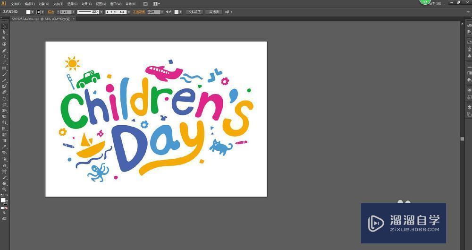Screen dimensions: 472x250
Task: Click the opacity 100% input field
Action: click(x=153, y=12)
